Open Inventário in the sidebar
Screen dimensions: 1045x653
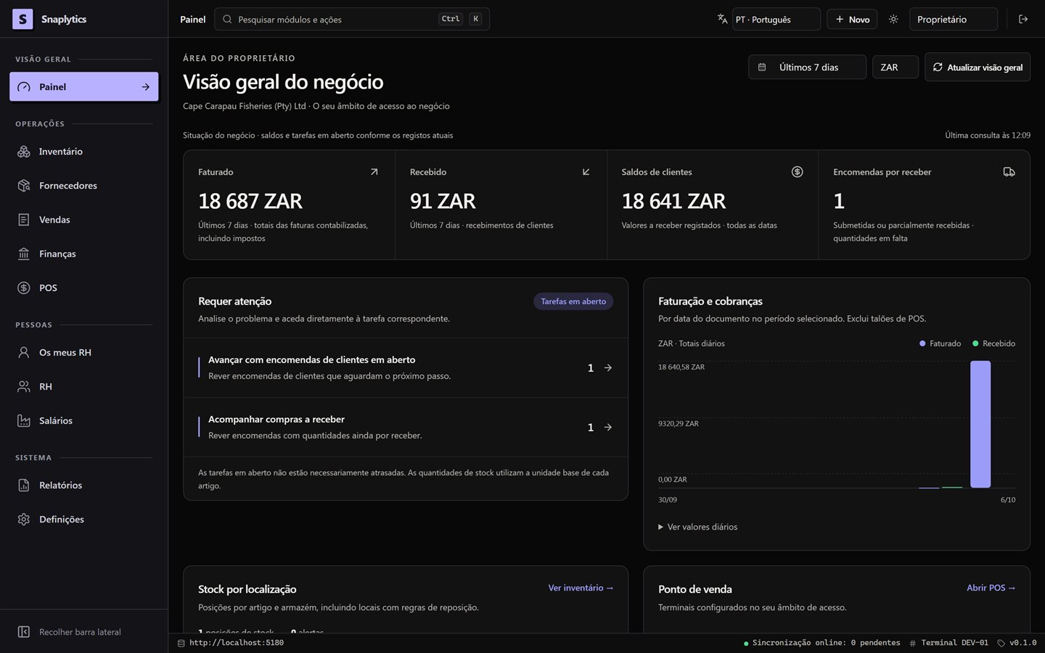point(83,152)
